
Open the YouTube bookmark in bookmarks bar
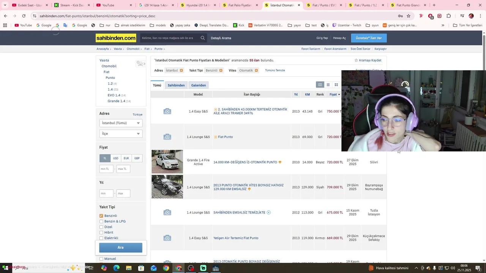pos(23,25)
